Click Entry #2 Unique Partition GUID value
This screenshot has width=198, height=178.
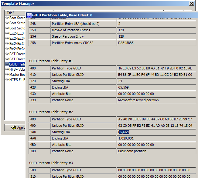[156, 126]
